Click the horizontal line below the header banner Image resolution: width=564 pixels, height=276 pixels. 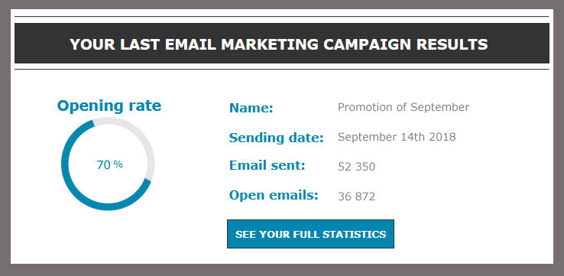(282, 69)
